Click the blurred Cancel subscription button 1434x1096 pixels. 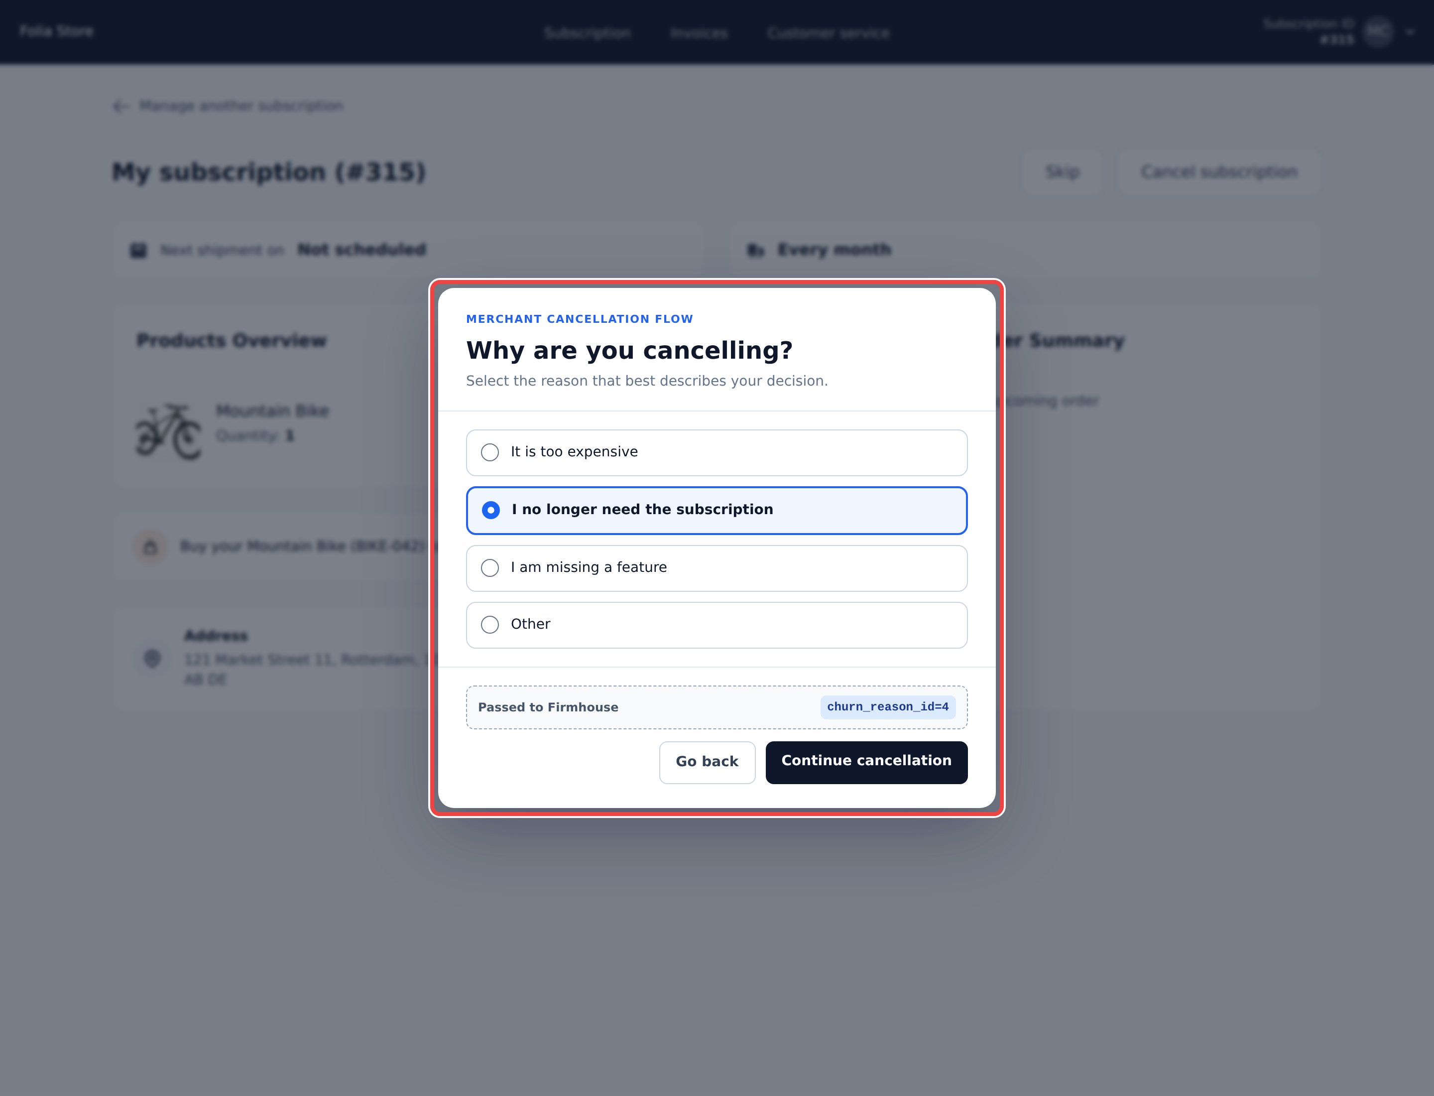[1219, 172]
